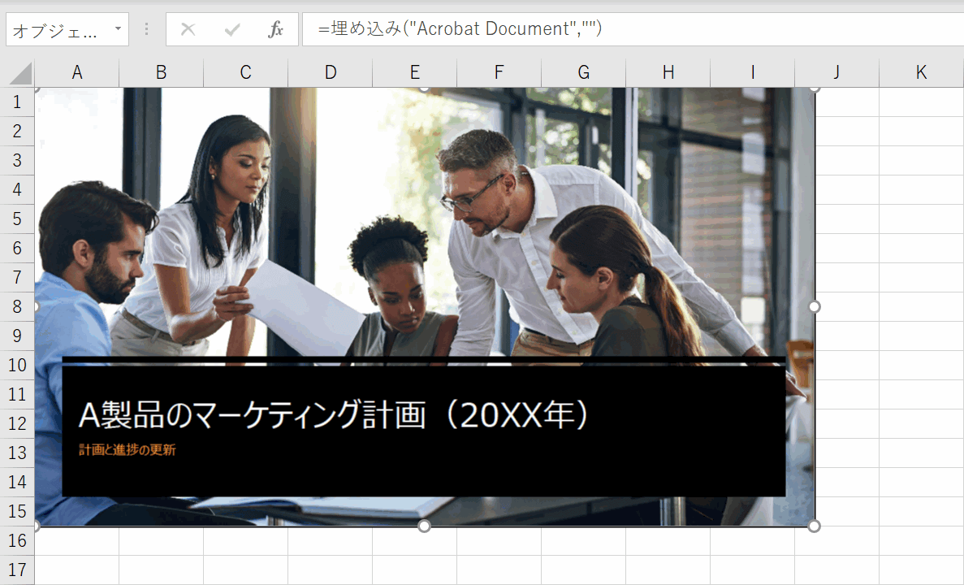Open the Insert Function (fx) dialog

[275, 29]
